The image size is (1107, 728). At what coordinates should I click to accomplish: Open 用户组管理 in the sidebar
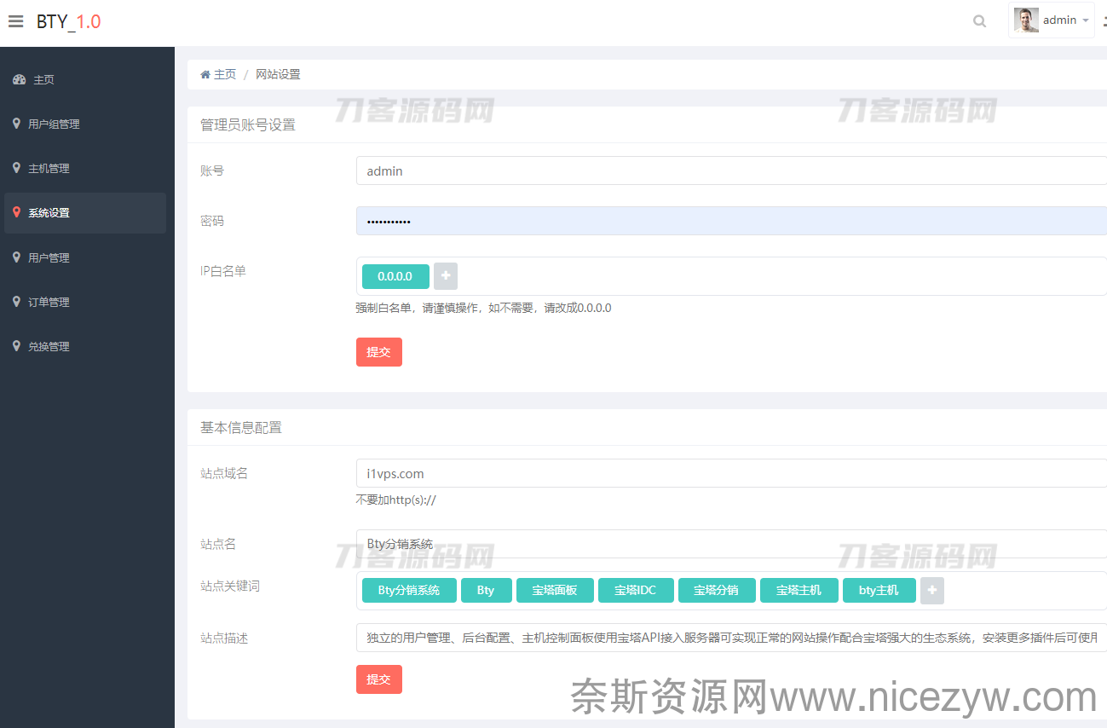(x=85, y=124)
